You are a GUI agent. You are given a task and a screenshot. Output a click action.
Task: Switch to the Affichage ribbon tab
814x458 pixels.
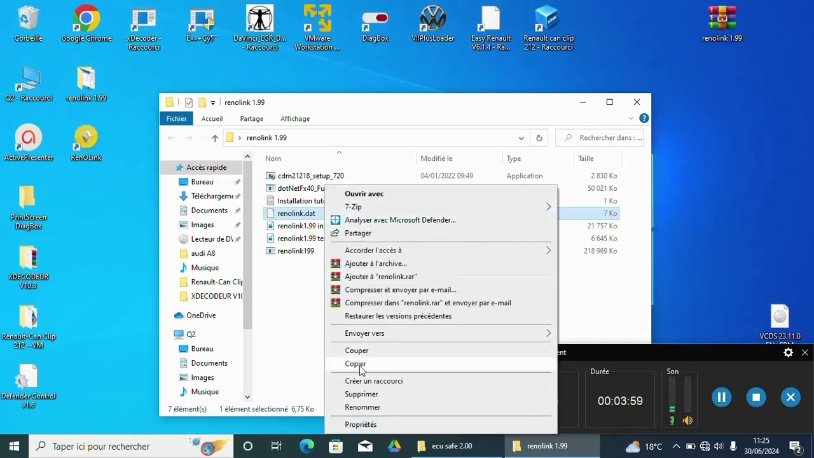click(x=295, y=118)
